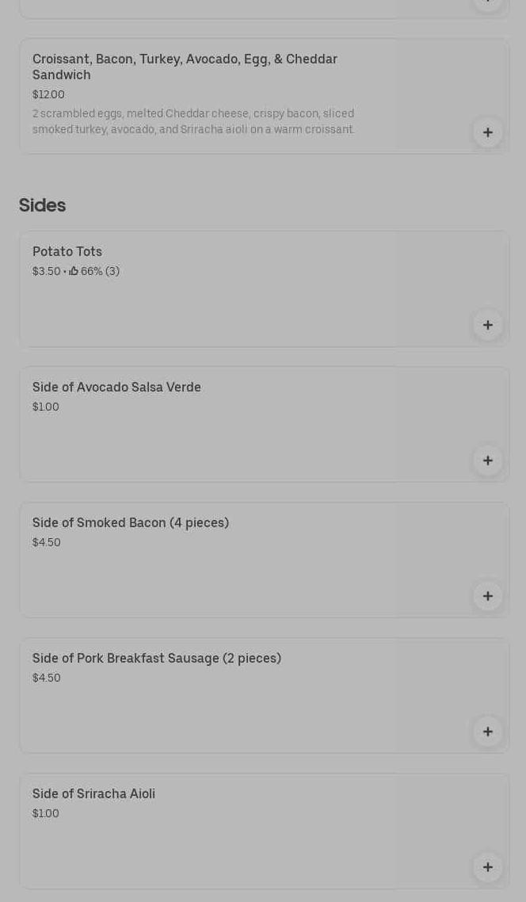Screen dimensions: 526x902
Task: Open Side of Avocado Salsa Verde title
Action: click(116, 388)
